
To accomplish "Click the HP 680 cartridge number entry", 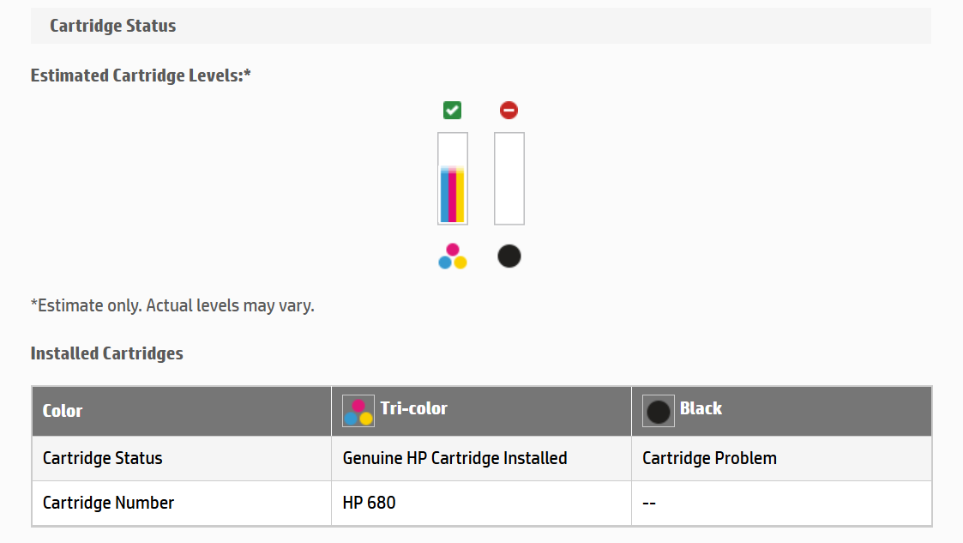I will [367, 503].
